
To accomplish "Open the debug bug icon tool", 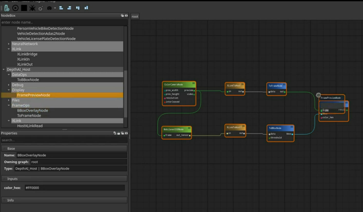I will point(32,8).
